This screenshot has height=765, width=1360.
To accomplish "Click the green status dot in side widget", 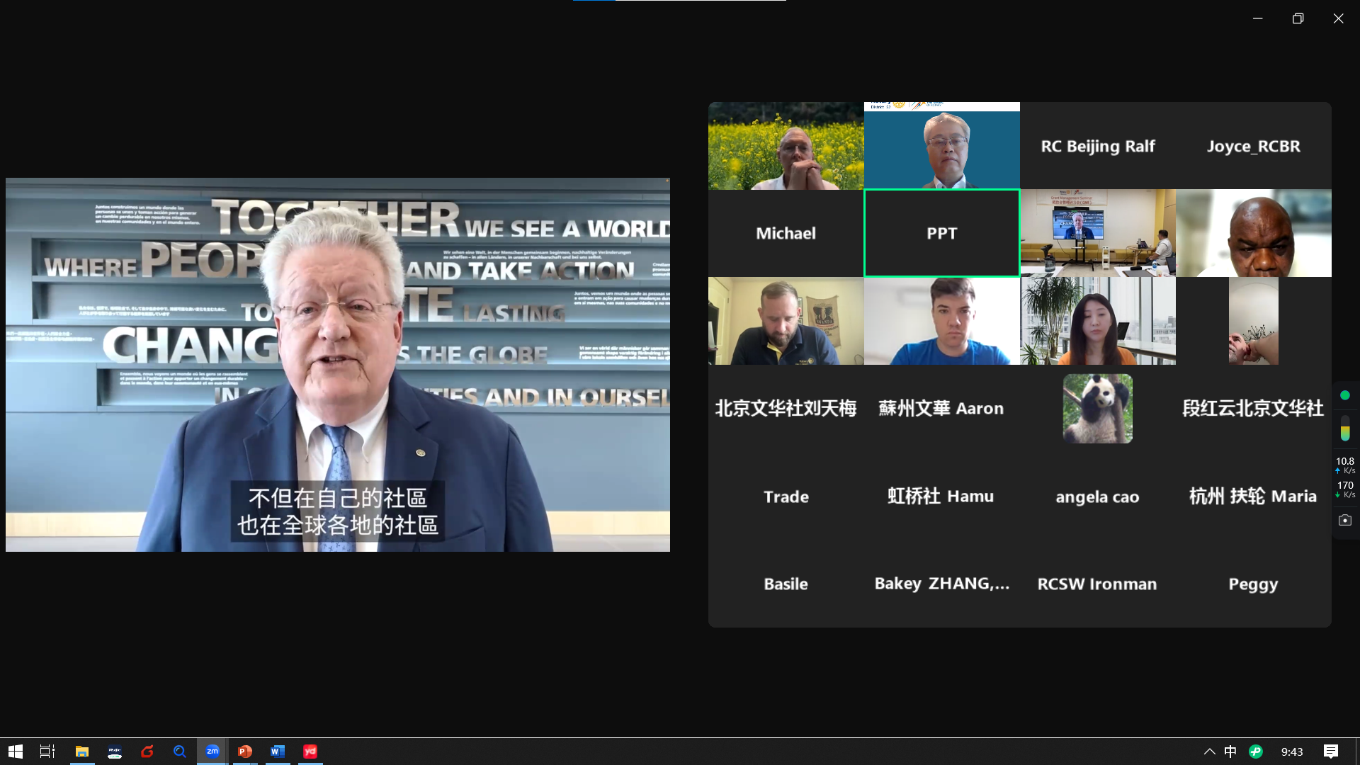I will (x=1345, y=395).
